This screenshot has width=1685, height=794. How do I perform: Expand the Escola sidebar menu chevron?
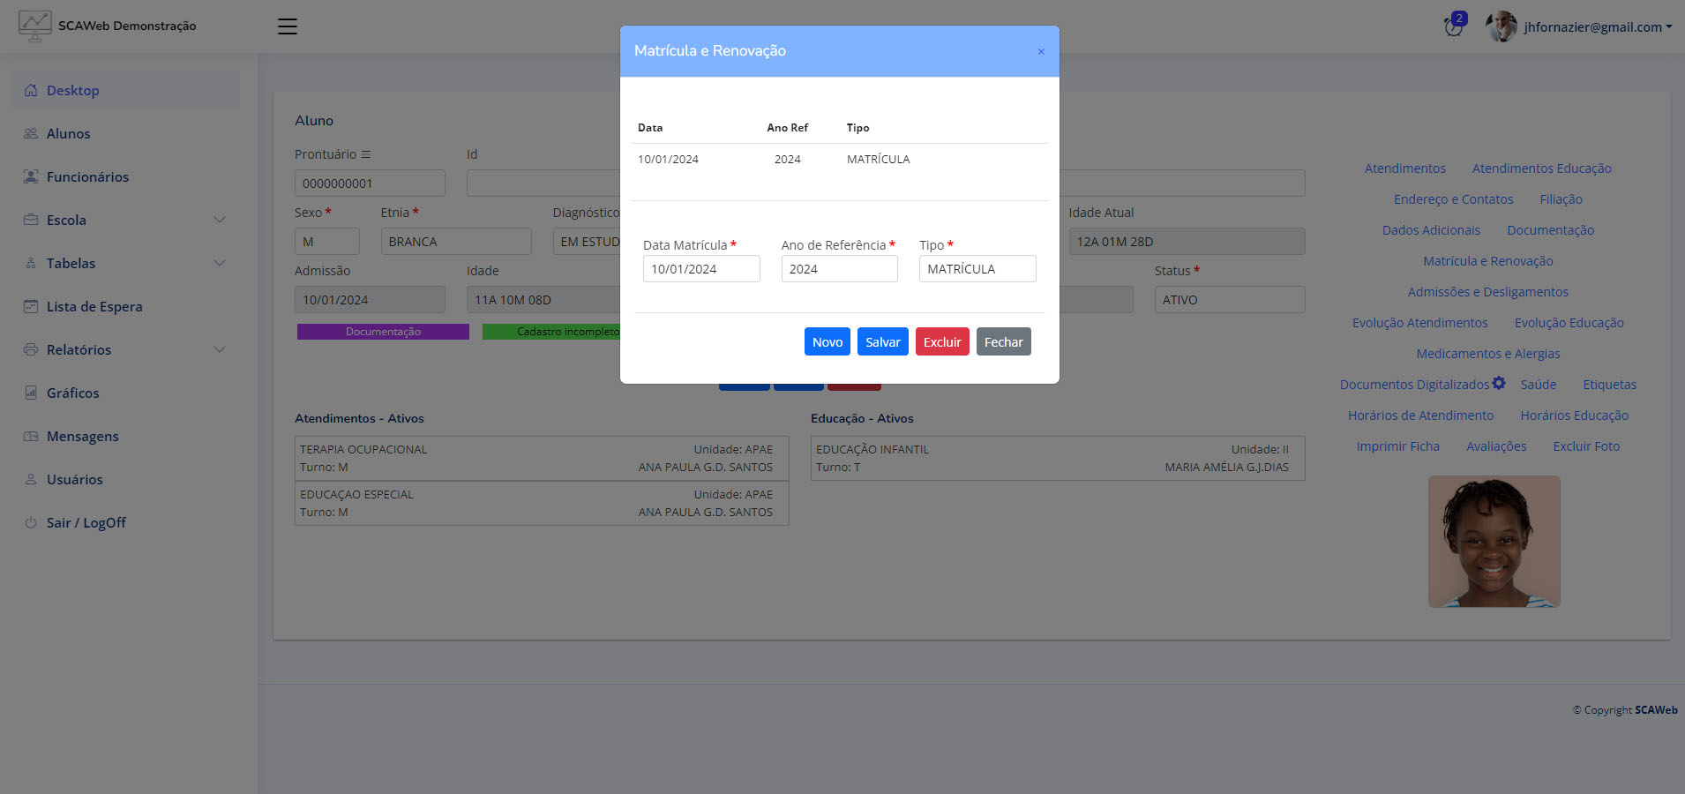[x=220, y=220]
